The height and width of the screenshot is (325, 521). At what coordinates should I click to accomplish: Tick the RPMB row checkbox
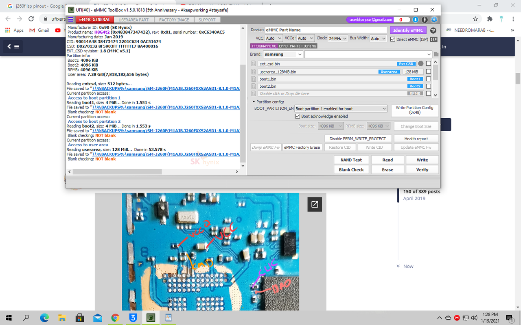point(428,93)
